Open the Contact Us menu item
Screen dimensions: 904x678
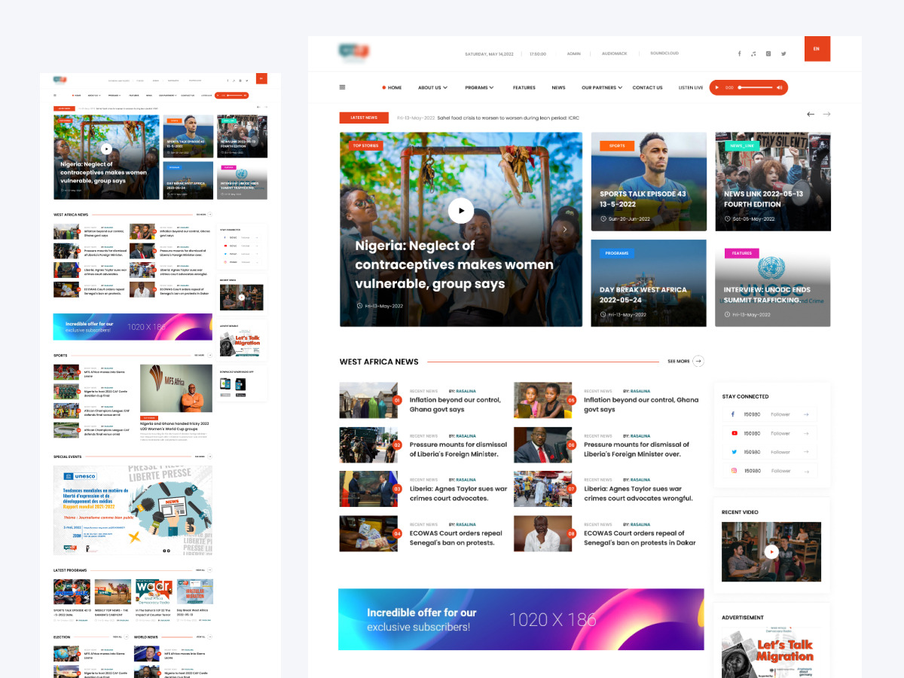pos(647,87)
